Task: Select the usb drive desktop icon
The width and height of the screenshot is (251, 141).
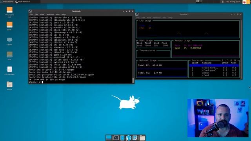Action: coord(9,56)
